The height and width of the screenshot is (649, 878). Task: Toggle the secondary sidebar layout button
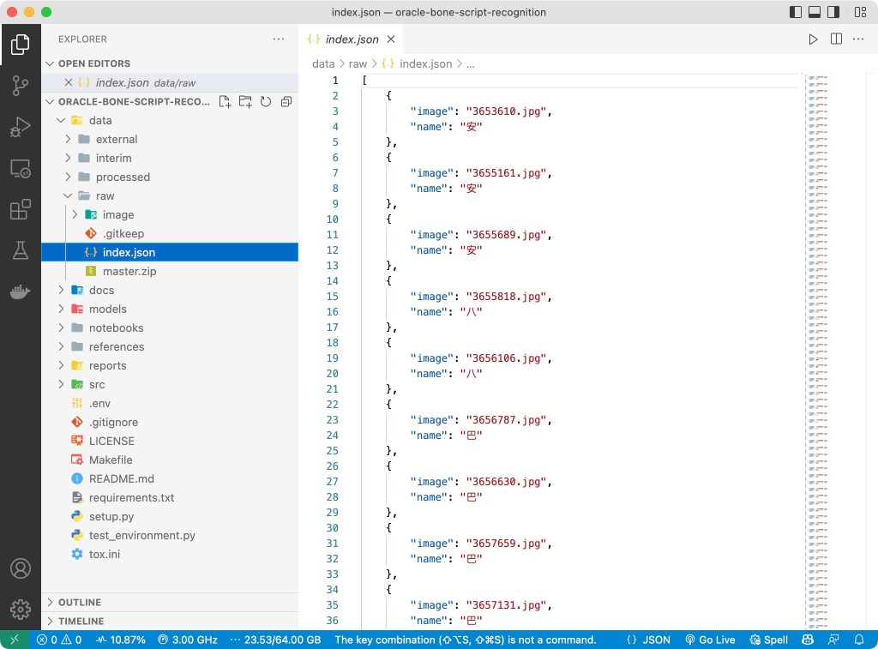[834, 12]
